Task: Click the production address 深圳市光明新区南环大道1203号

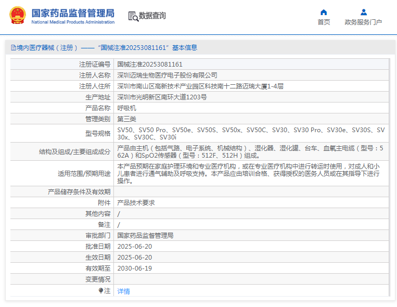Action: pyautogui.click(x=162, y=97)
